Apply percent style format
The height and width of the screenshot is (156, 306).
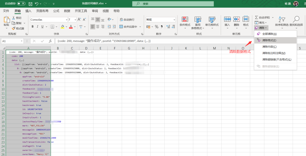point(156,27)
